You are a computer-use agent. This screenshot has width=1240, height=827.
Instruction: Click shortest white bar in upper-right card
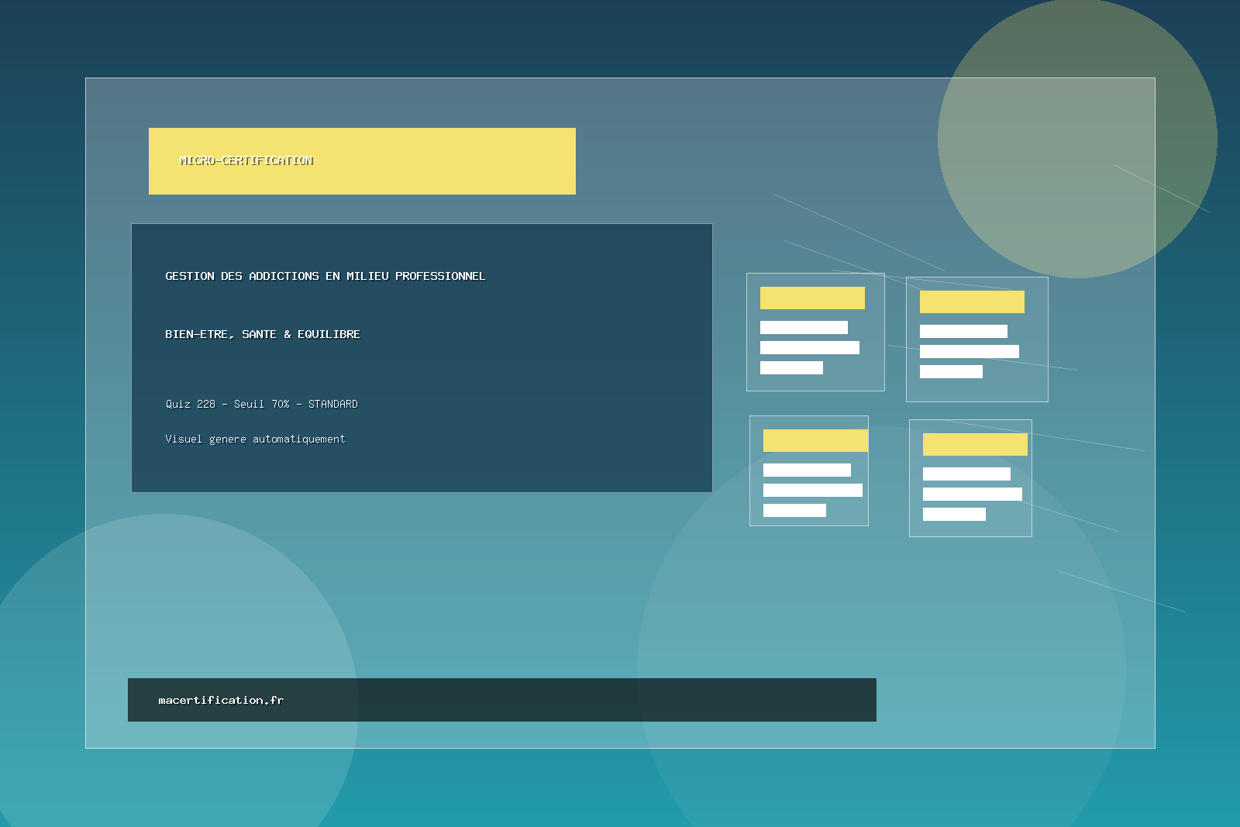pyautogui.click(x=951, y=371)
